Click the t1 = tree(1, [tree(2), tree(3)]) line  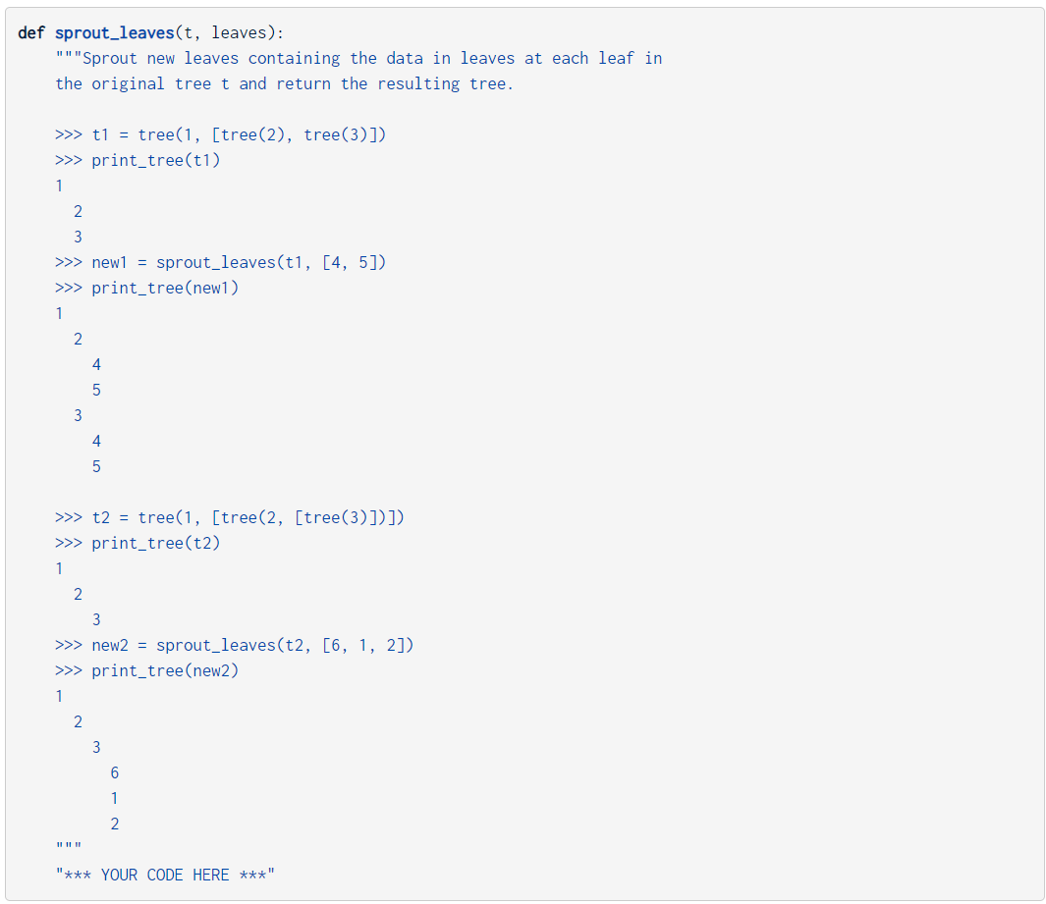coord(221,134)
